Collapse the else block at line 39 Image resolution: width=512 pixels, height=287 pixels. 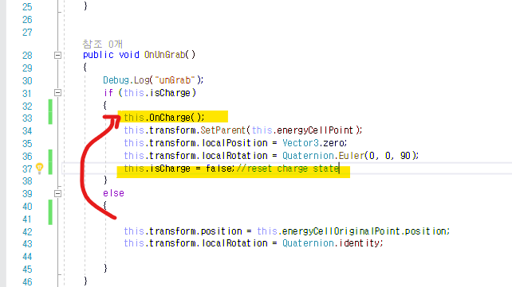(57, 194)
